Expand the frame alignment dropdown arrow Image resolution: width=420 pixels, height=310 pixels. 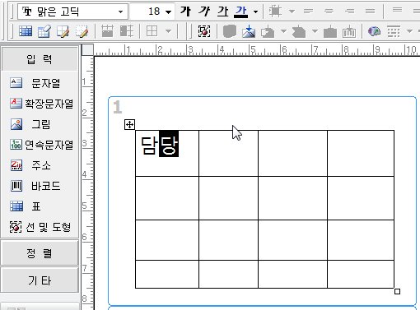(292, 12)
